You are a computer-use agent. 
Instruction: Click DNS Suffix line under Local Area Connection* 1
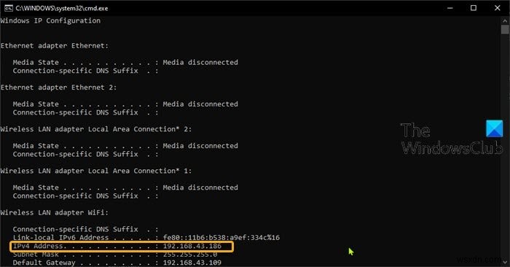point(85,196)
